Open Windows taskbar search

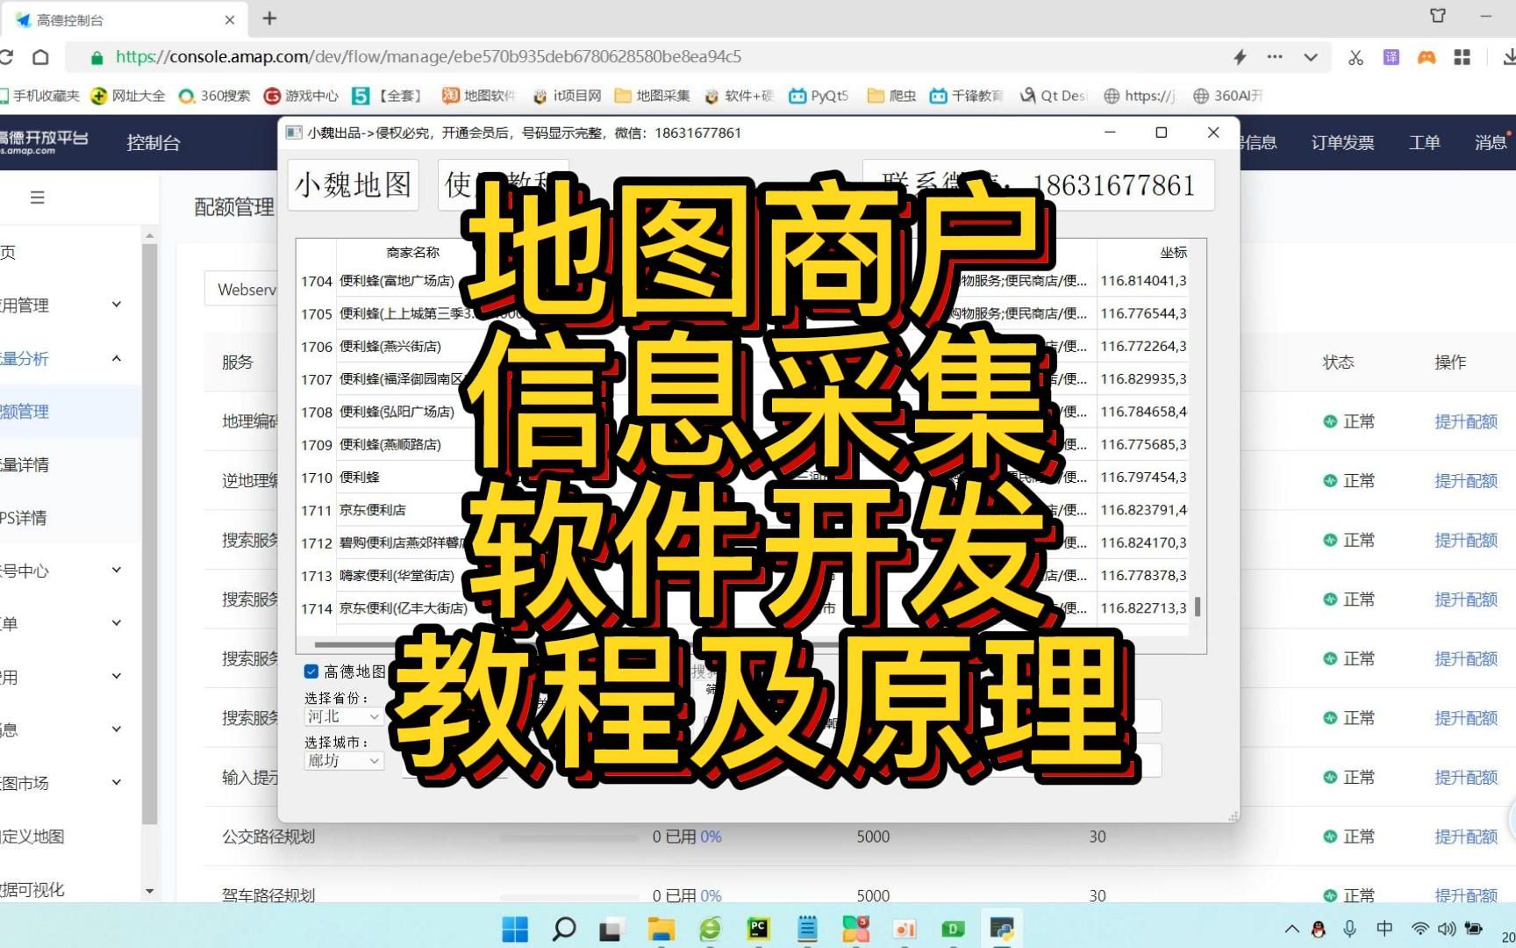tap(563, 929)
